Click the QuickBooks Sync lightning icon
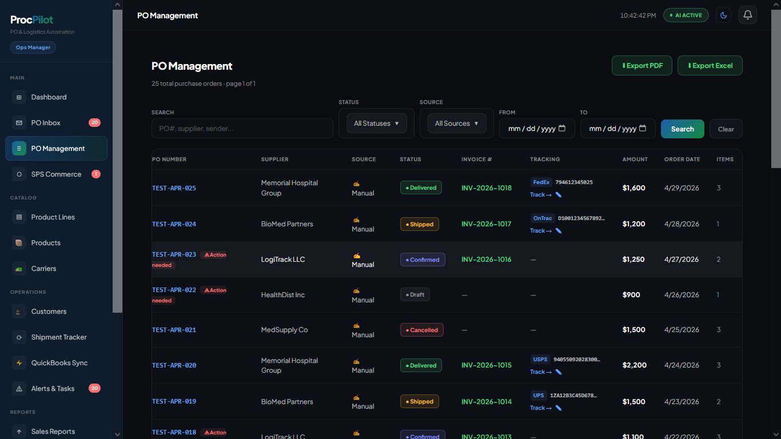The width and height of the screenshot is (781, 439). [19, 363]
